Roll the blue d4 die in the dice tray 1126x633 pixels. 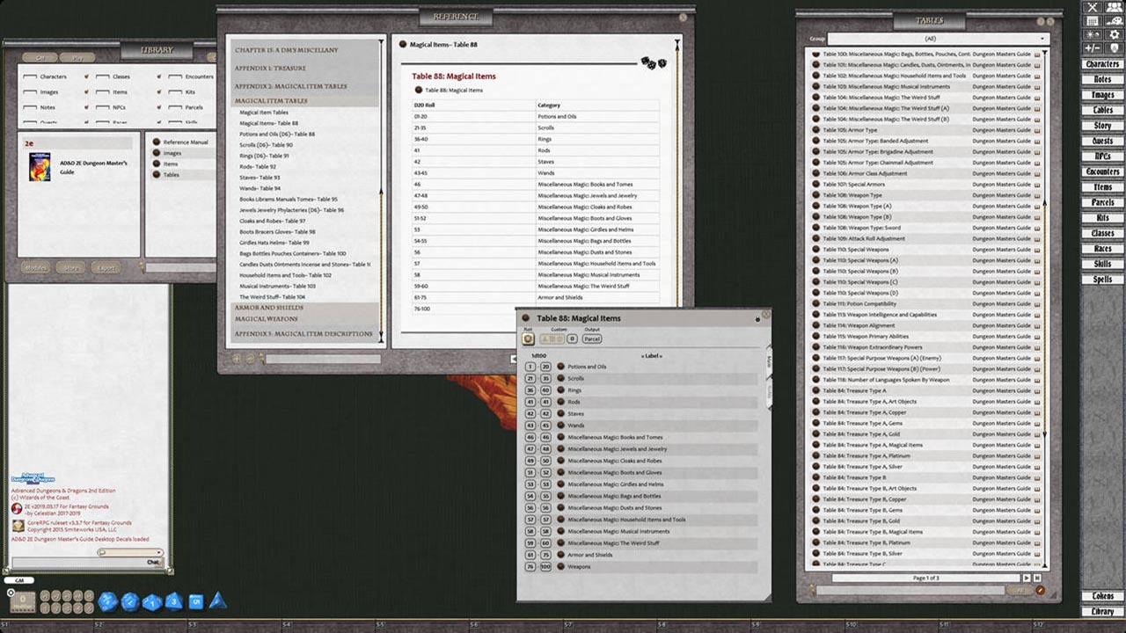[217, 602]
